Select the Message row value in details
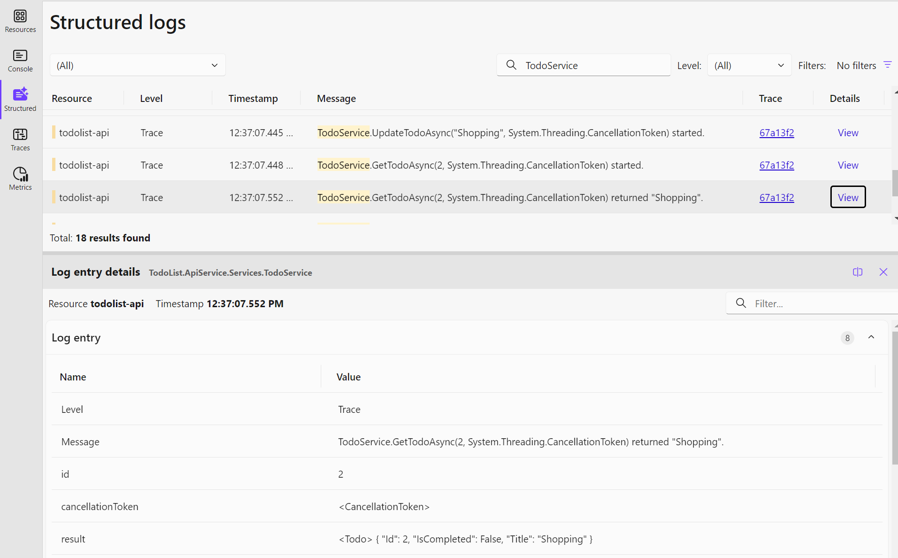Viewport: 898px width, 558px height. pyautogui.click(x=531, y=442)
